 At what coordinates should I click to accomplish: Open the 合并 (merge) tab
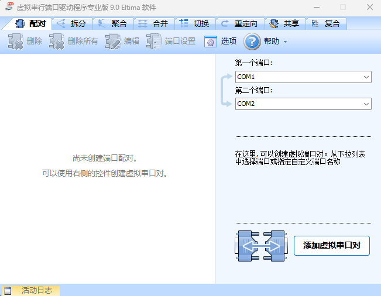pos(154,24)
